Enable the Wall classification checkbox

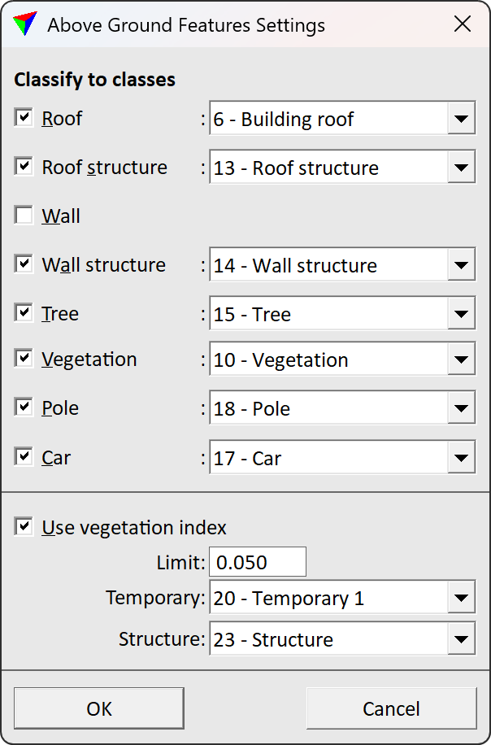click(x=22, y=214)
